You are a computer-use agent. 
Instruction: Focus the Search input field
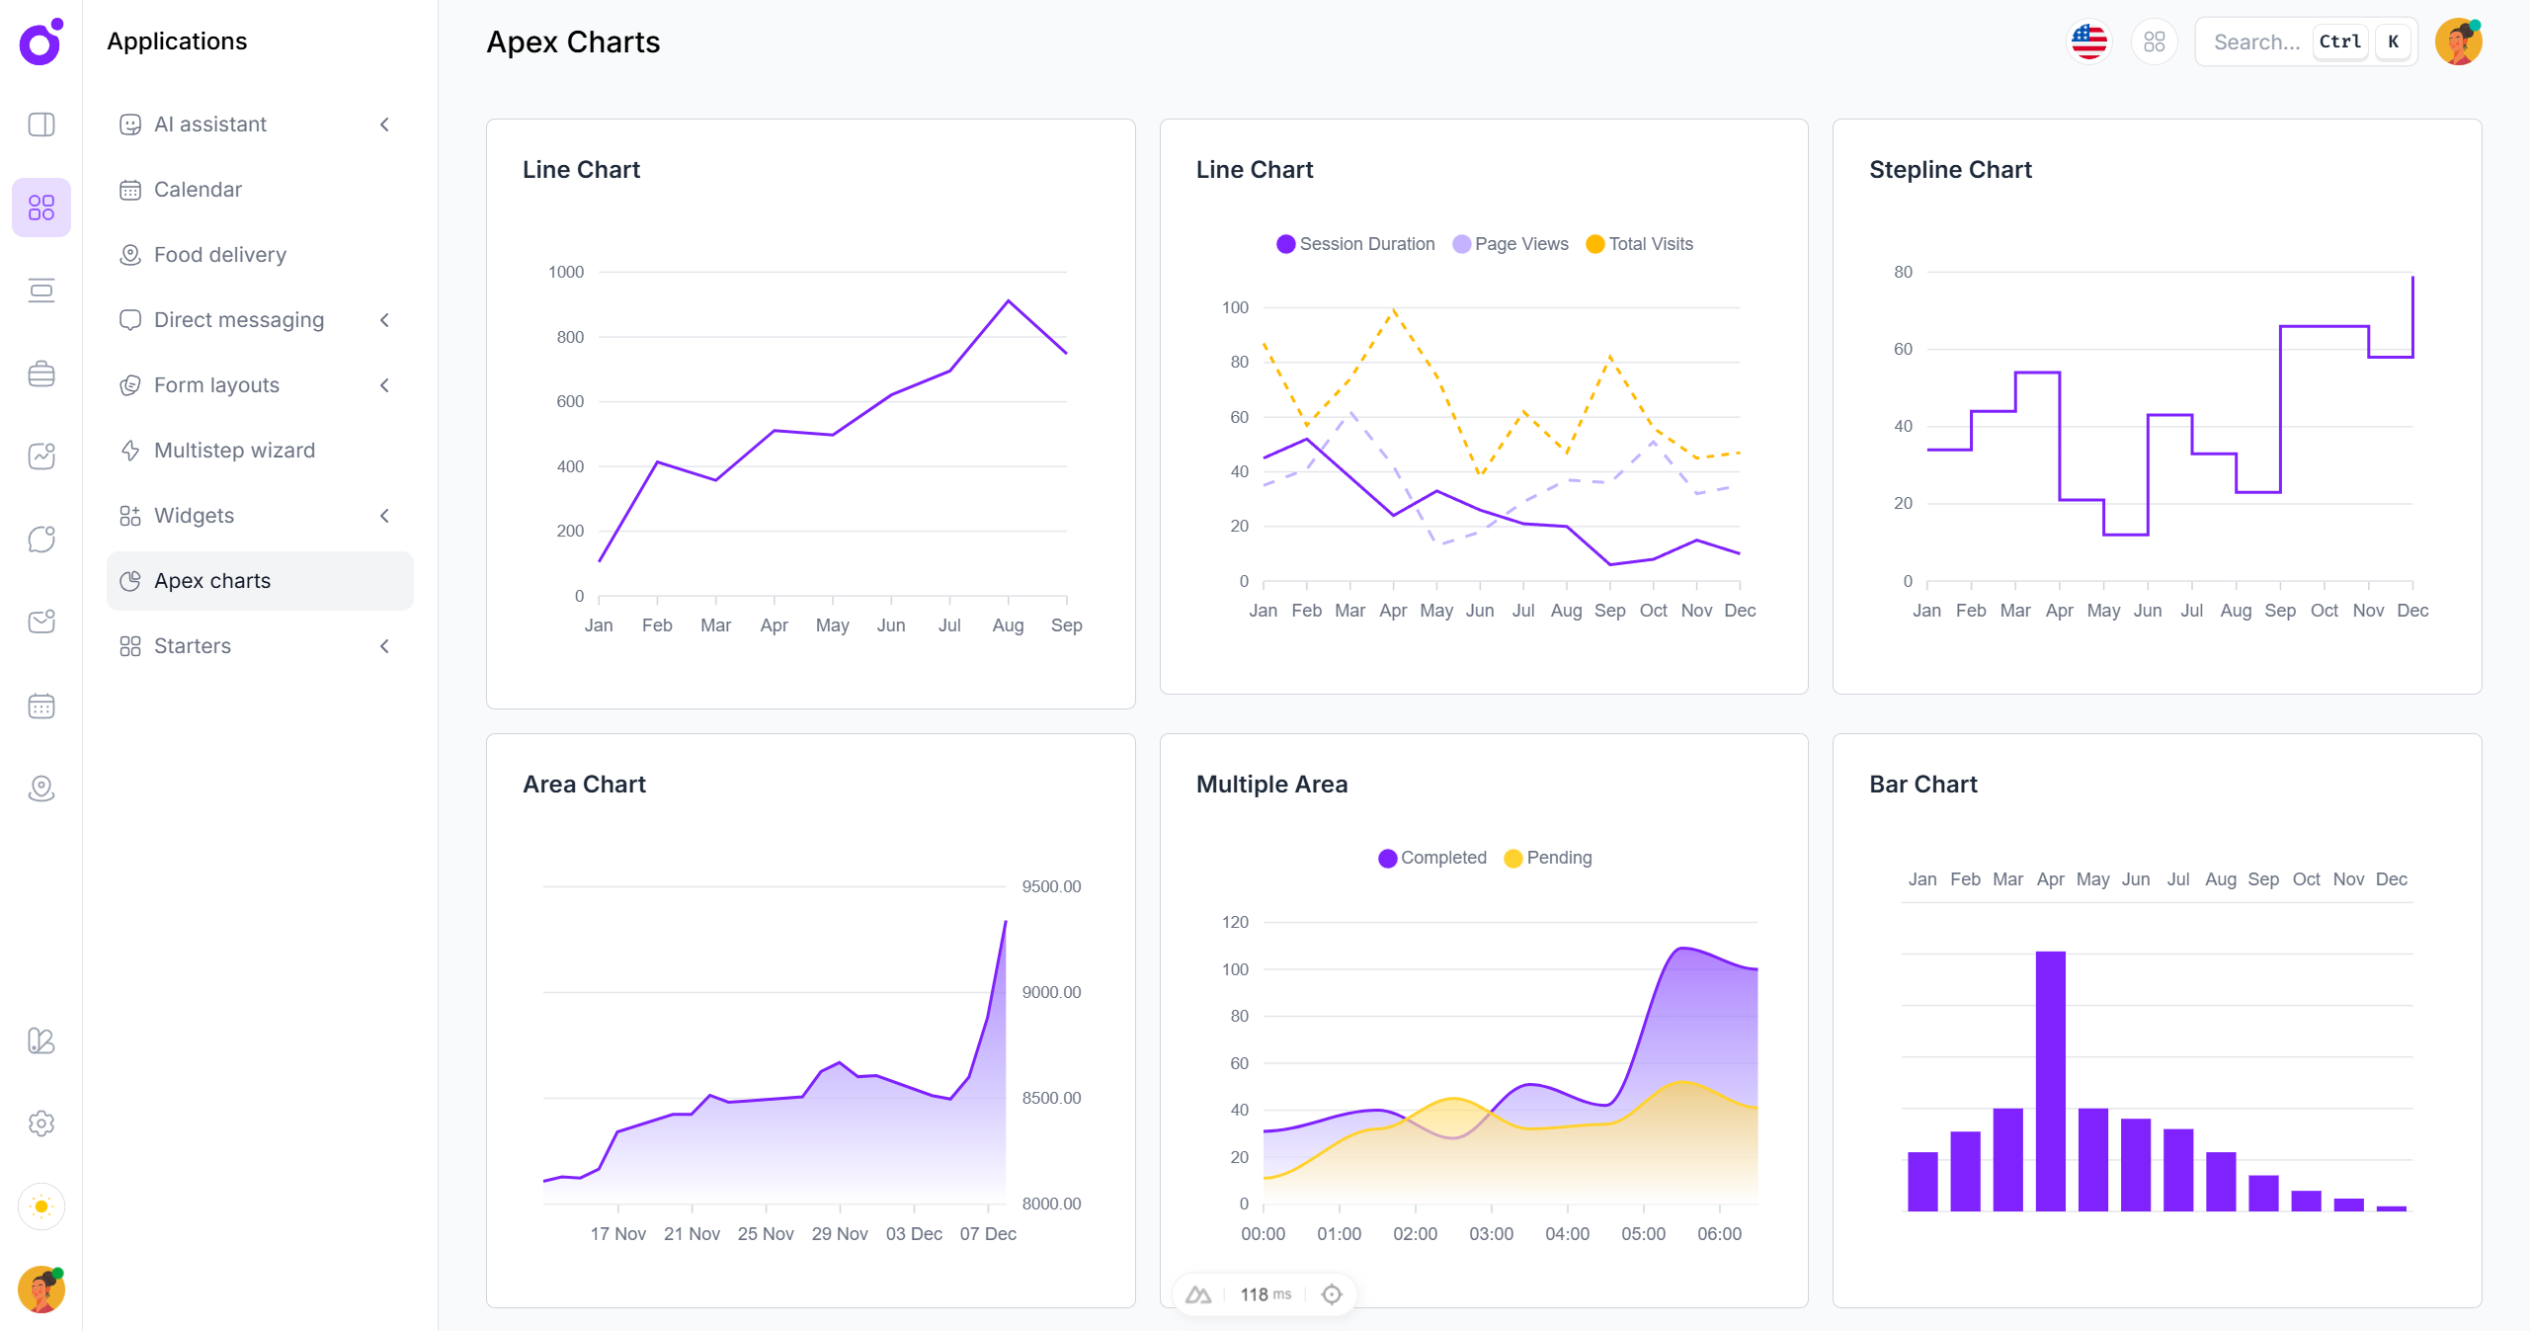click(x=2256, y=42)
